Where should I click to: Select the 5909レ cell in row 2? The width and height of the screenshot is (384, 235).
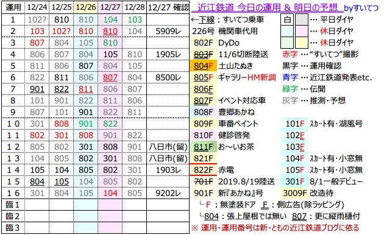coord(168,31)
